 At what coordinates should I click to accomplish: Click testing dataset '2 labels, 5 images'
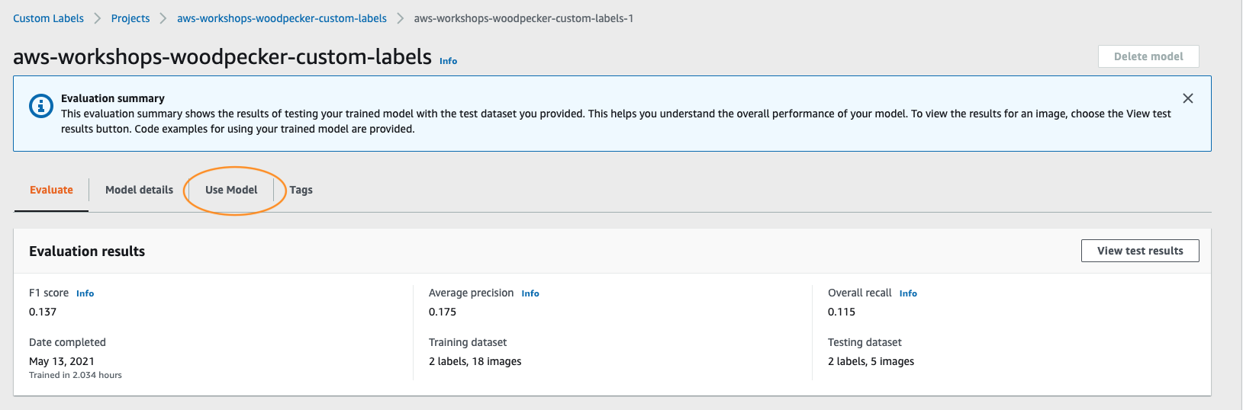(871, 361)
